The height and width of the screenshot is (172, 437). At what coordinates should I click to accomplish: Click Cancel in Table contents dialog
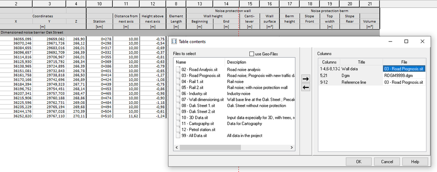387,161
